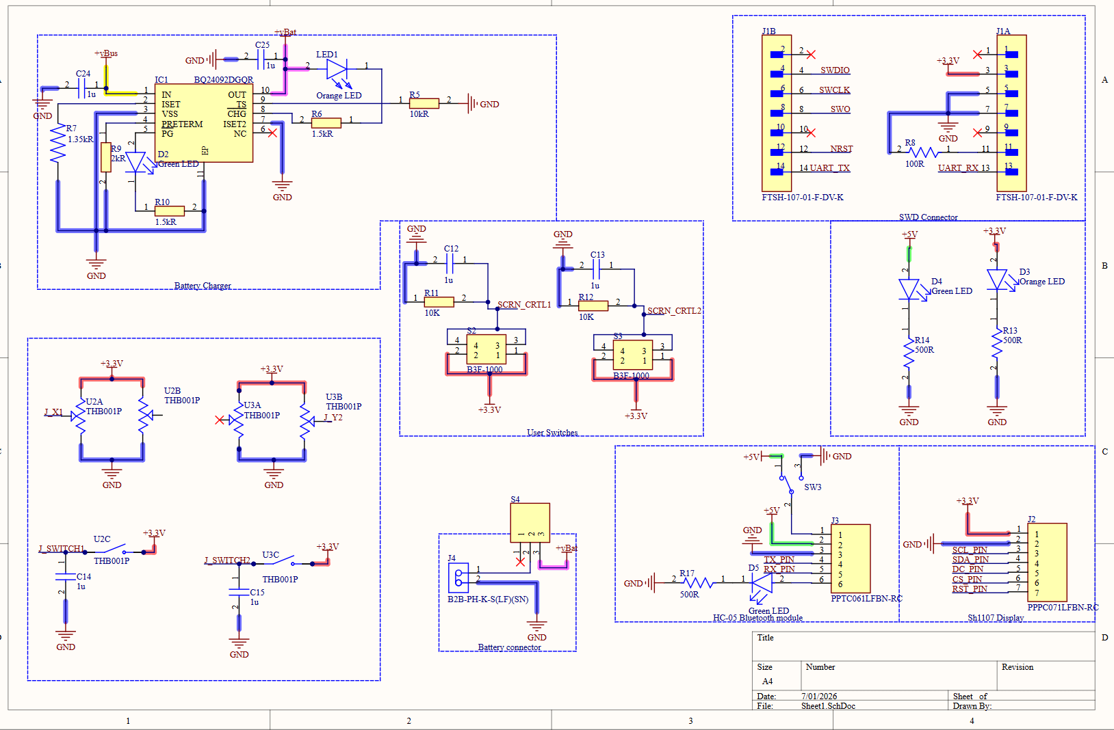Select the J3 PPTC061LFBN-RC header
The height and width of the screenshot is (730, 1114).
coord(851,558)
